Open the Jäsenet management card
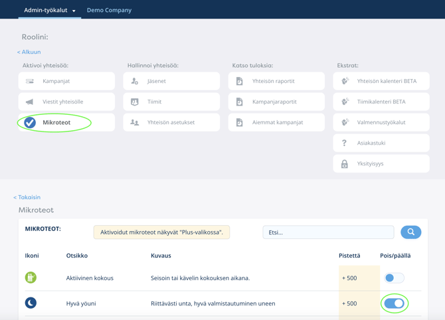The image size is (445, 320). 171,81
